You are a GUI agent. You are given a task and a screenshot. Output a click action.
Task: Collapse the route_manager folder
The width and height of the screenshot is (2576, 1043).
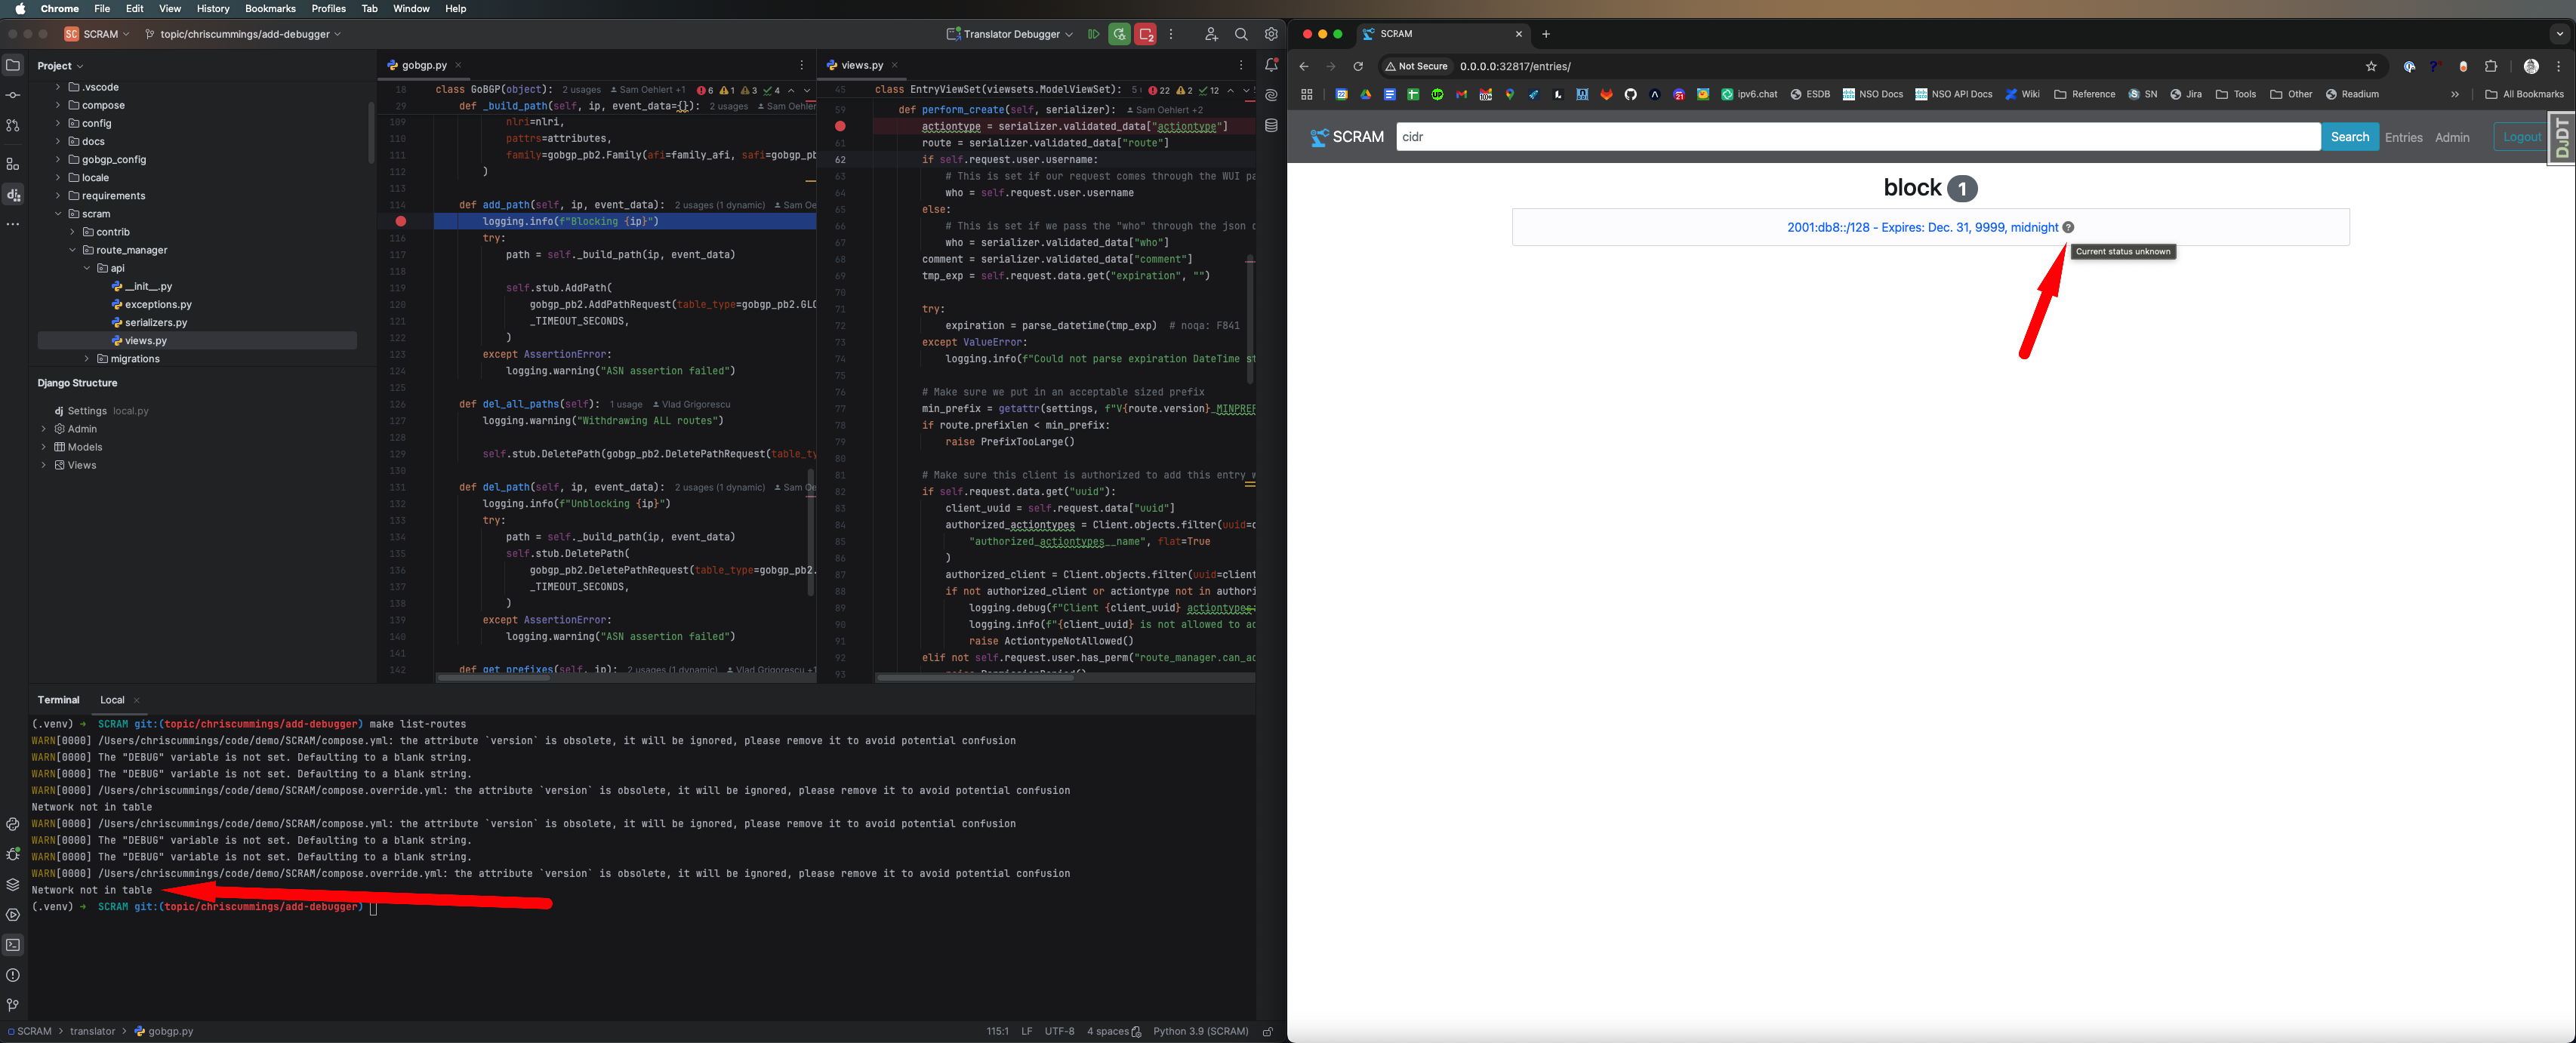tap(72, 250)
